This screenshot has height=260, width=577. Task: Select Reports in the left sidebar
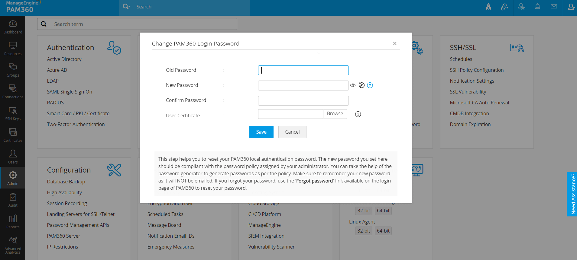(13, 221)
